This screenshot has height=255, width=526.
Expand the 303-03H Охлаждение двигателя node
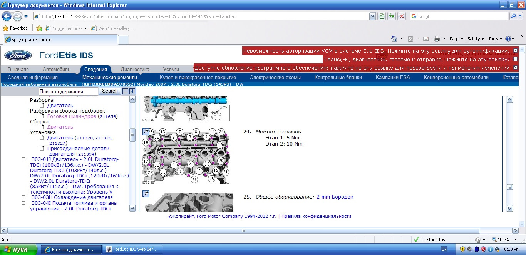[x=23, y=197]
